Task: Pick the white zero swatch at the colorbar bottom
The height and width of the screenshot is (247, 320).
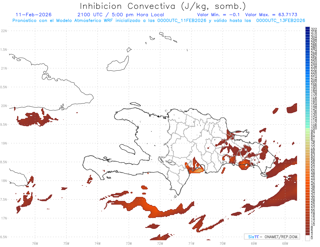Action: (308, 238)
